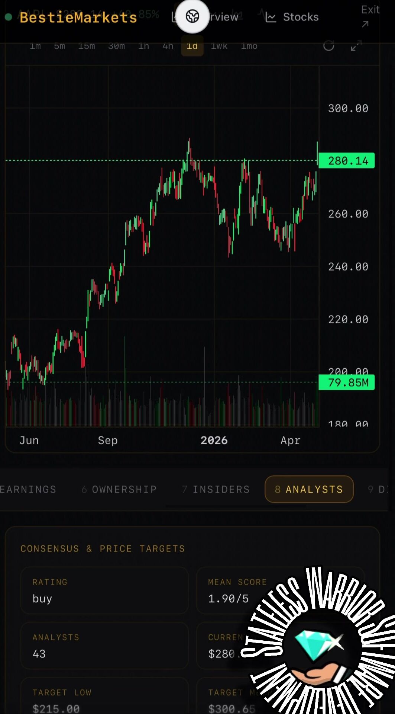The width and height of the screenshot is (395, 714).
Task: Switch to the Insiders tab
Action: (x=216, y=489)
